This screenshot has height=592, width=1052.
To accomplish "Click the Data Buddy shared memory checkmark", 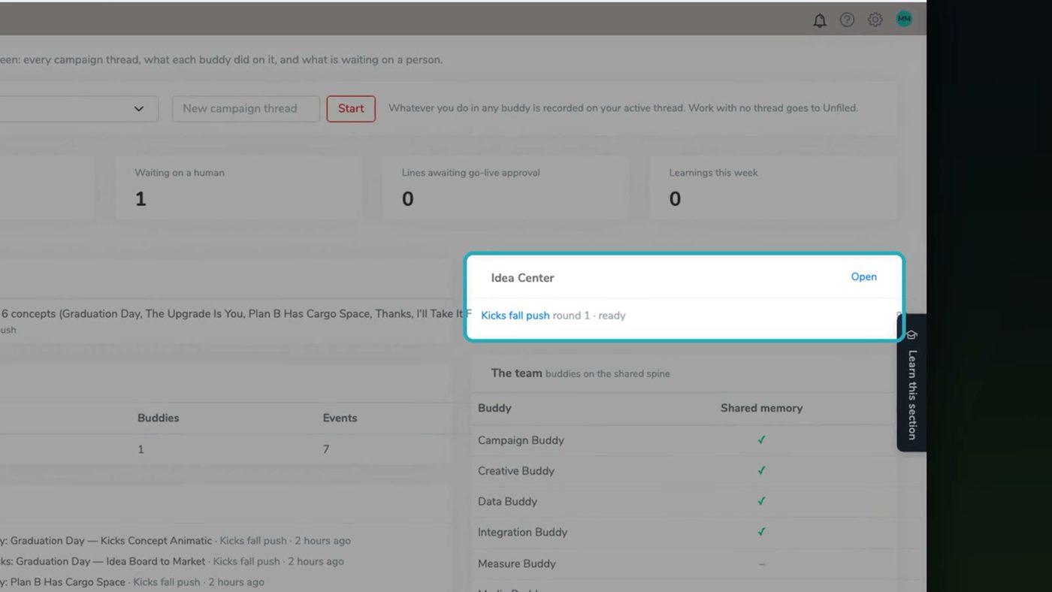I will click(x=761, y=501).
